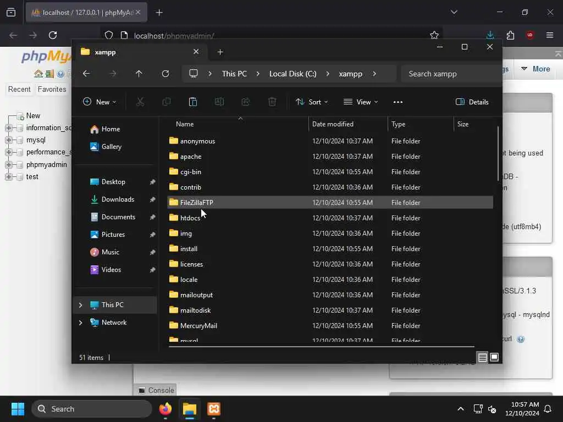Image resolution: width=563 pixels, height=422 pixels.
Task: Open Firefox downloads panel
Action: pos(490,35)
